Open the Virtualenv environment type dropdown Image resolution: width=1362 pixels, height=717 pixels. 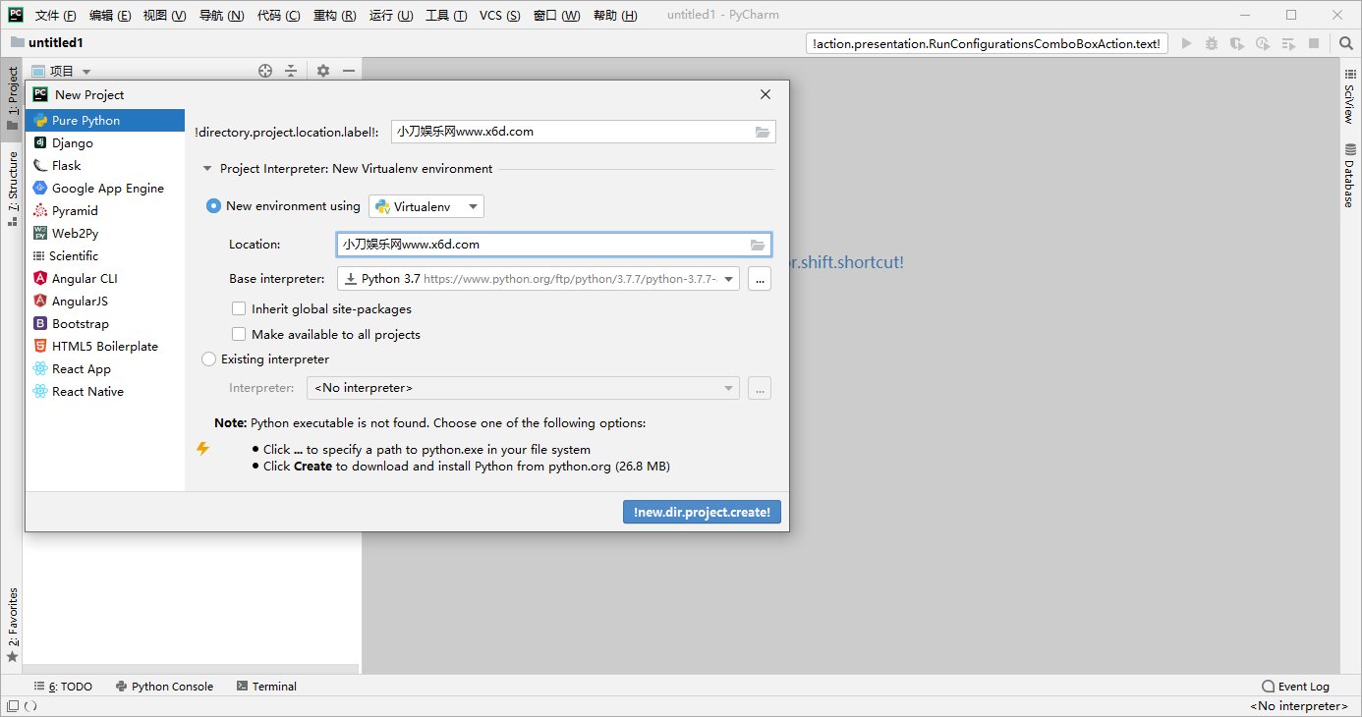pyautogui.click(x=426, y=206)
